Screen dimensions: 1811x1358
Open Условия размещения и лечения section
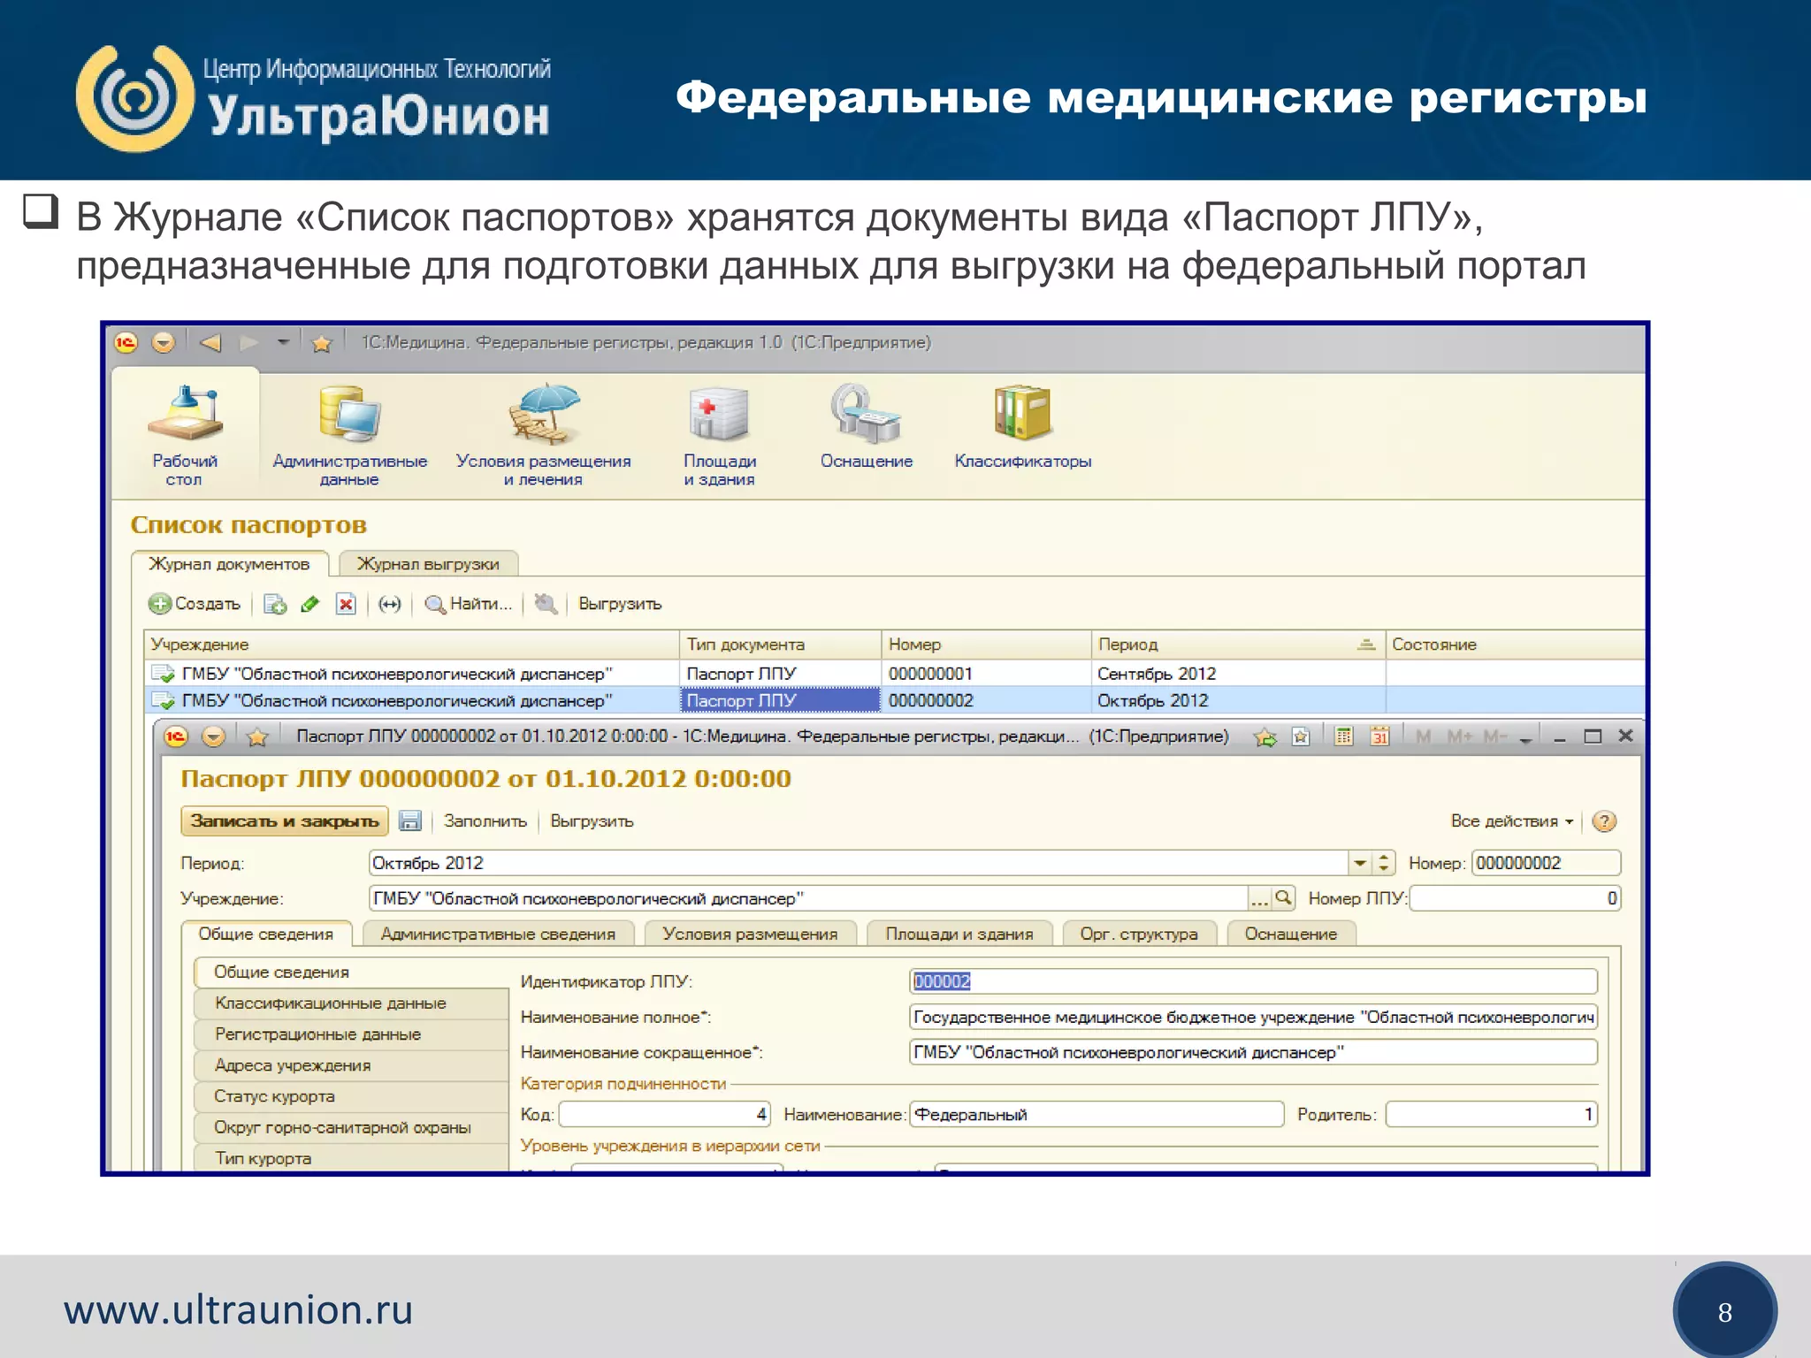point(543,436)
